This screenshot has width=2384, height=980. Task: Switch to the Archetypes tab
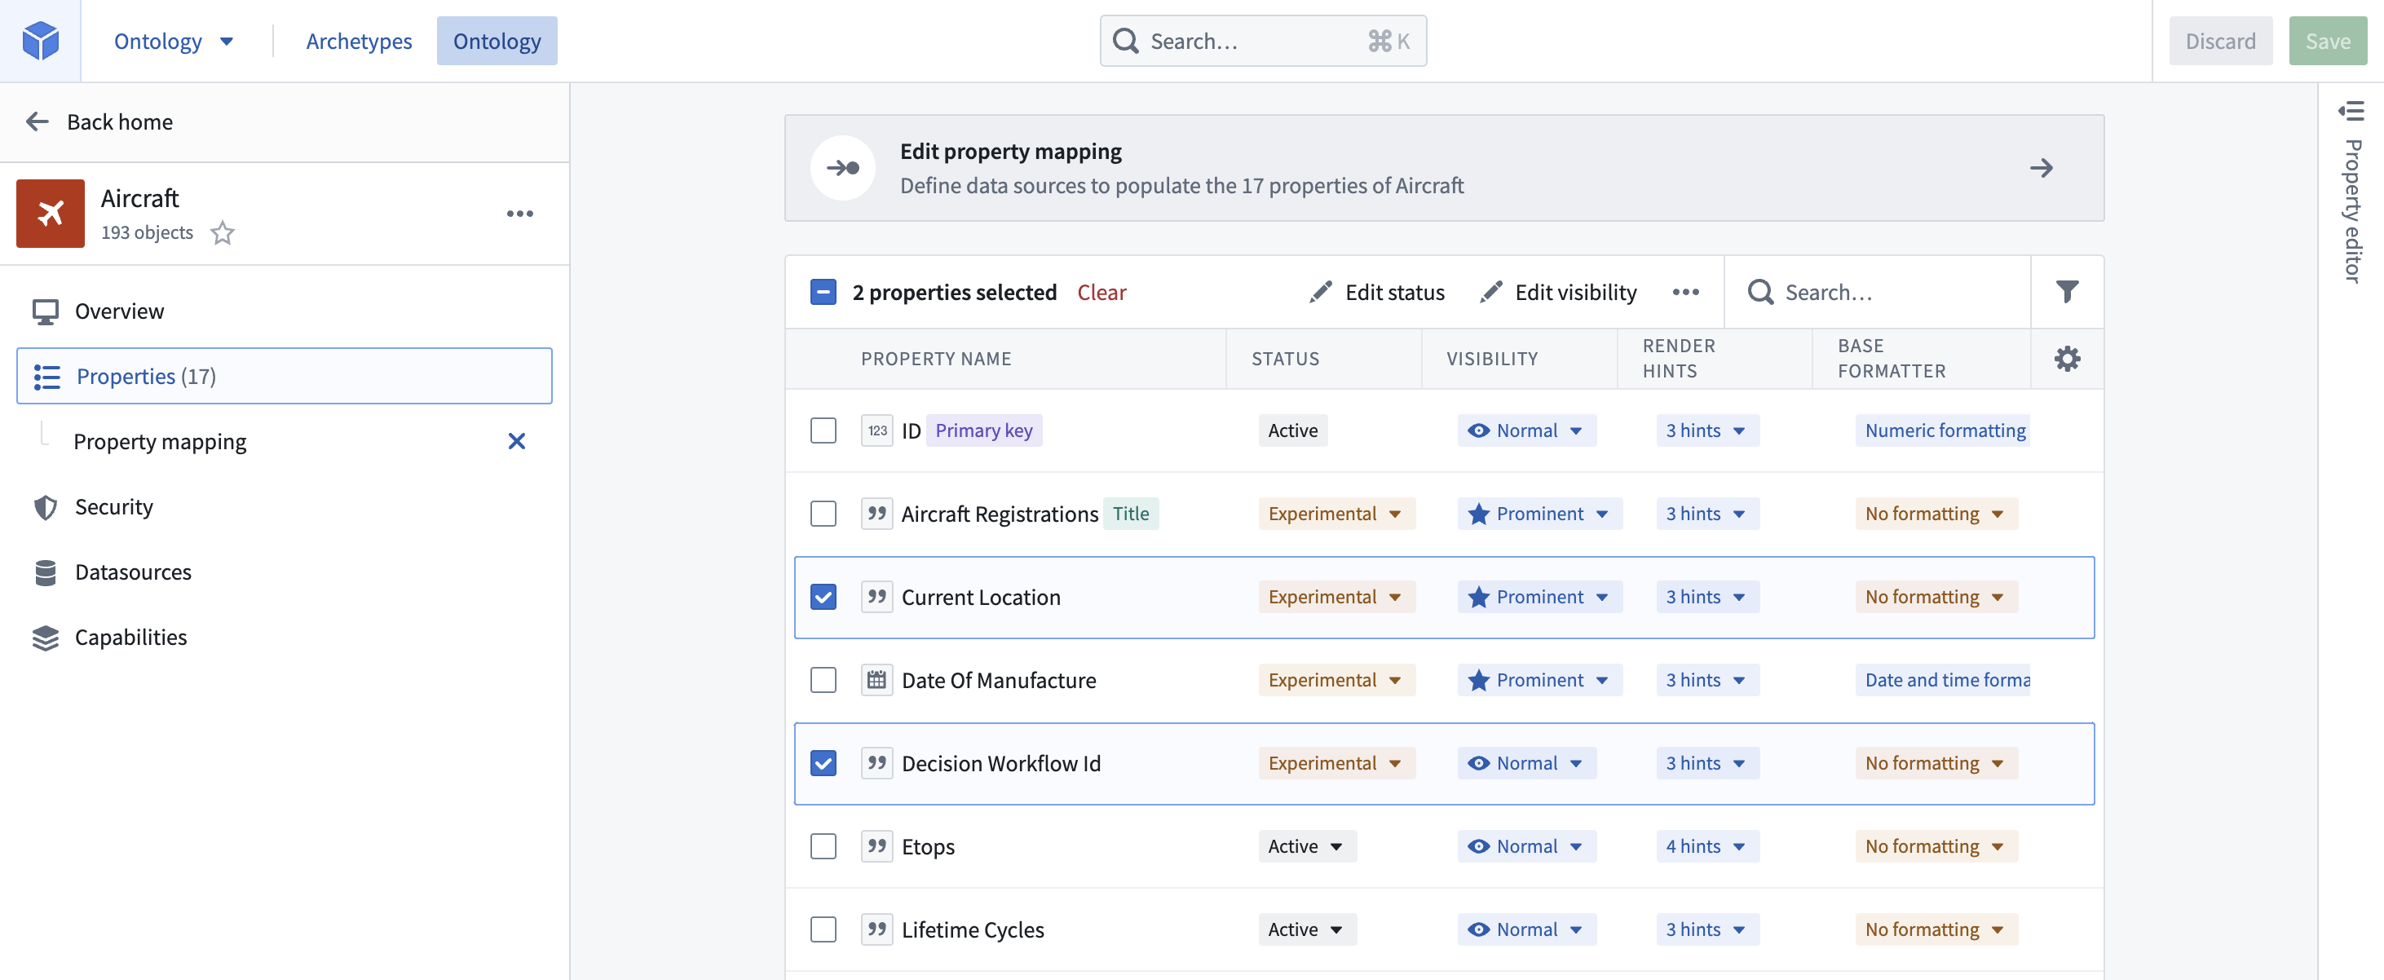(358, 41)
